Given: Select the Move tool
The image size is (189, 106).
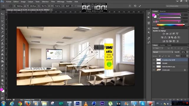Looking at the screenshot, I should (x=2, y=14).
